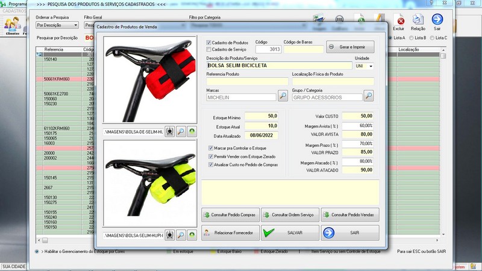Screen dimensions: 482x271
Task: Click Consultar Pedido Compras button
Action: click(x=230, y=215)
